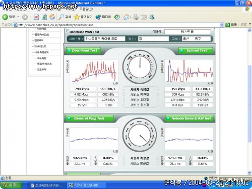Open Favorites with the yellow star icon
This screenshot has width=252, height=189.
tap(77, 17)
